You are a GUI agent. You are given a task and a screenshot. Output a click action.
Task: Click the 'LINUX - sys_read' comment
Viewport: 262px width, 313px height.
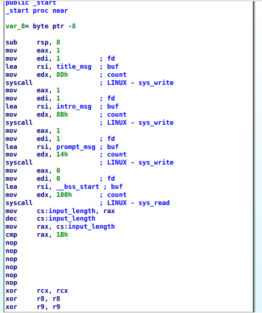pyautogui.click(x=139, y=203)
